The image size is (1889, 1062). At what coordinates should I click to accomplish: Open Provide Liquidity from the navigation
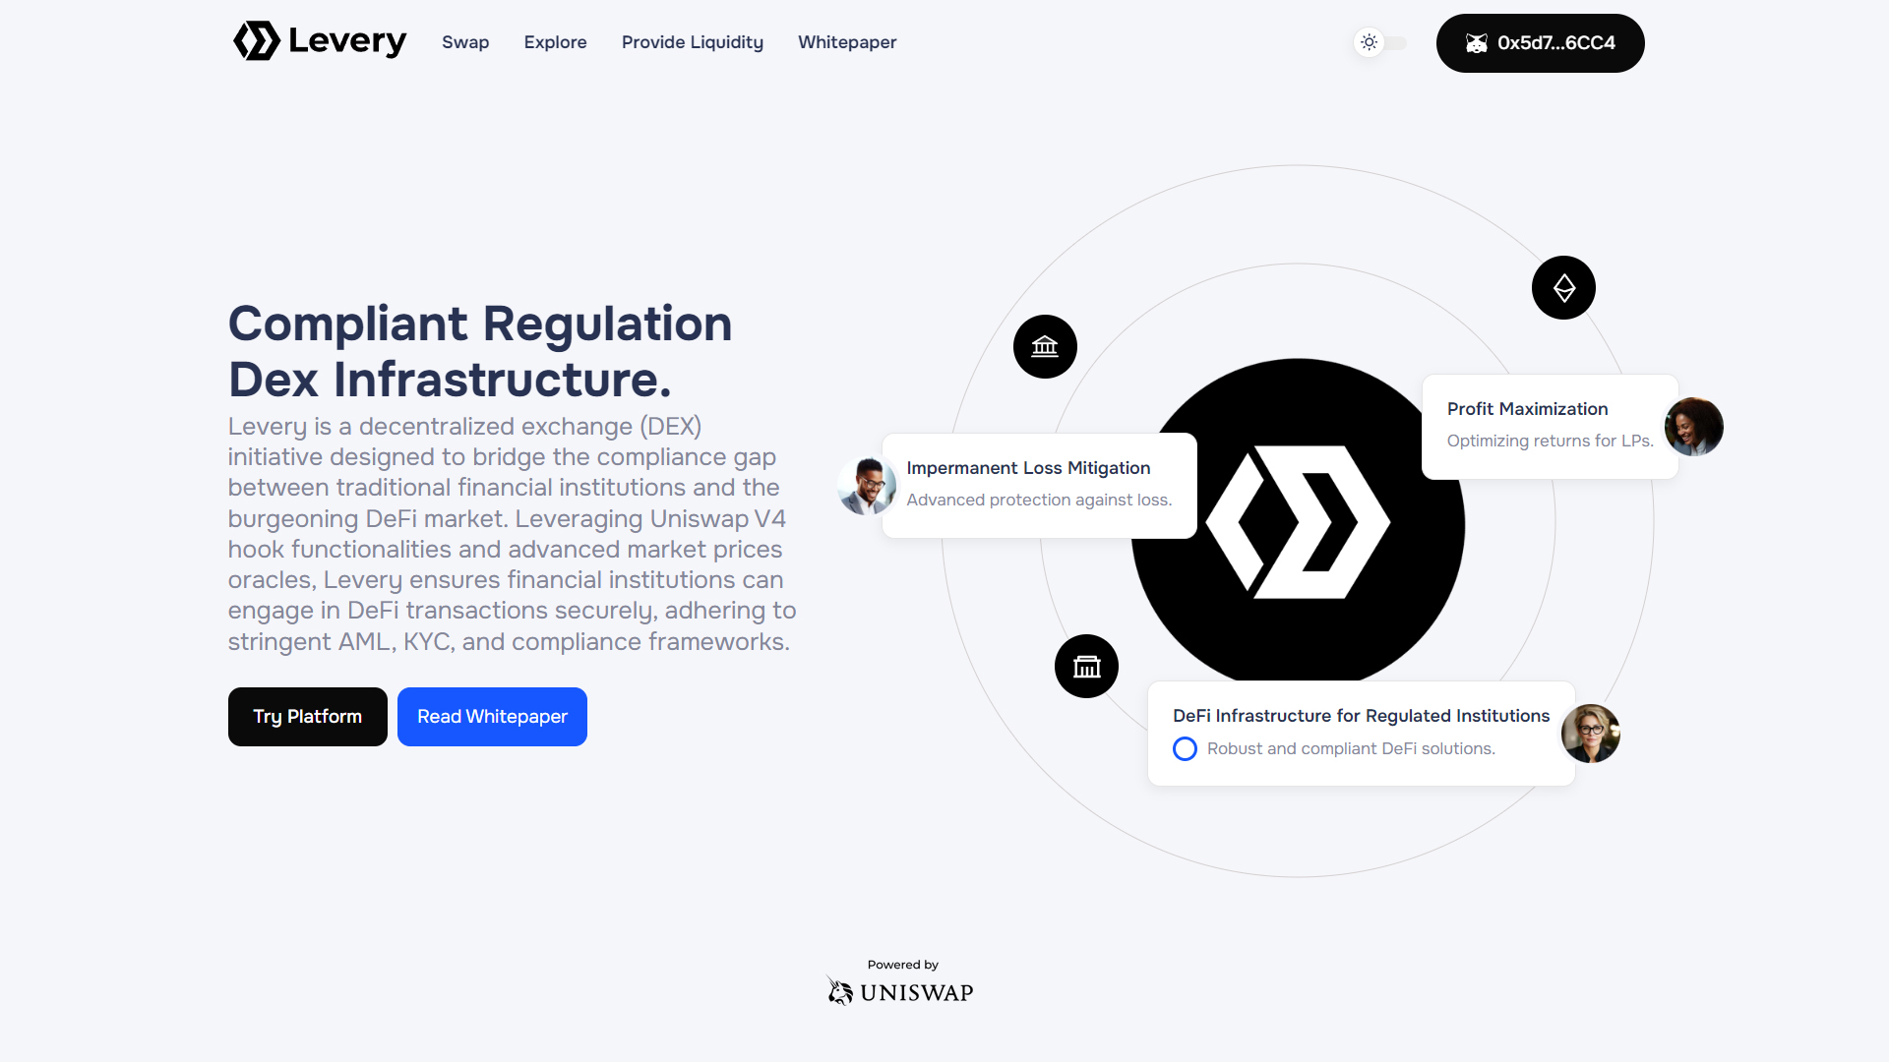(x=692, y=42)
